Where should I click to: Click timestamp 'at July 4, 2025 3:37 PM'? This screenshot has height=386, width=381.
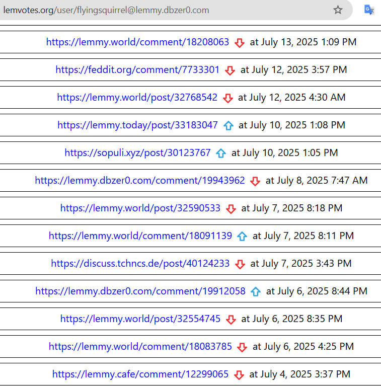(x=300, y=374)
